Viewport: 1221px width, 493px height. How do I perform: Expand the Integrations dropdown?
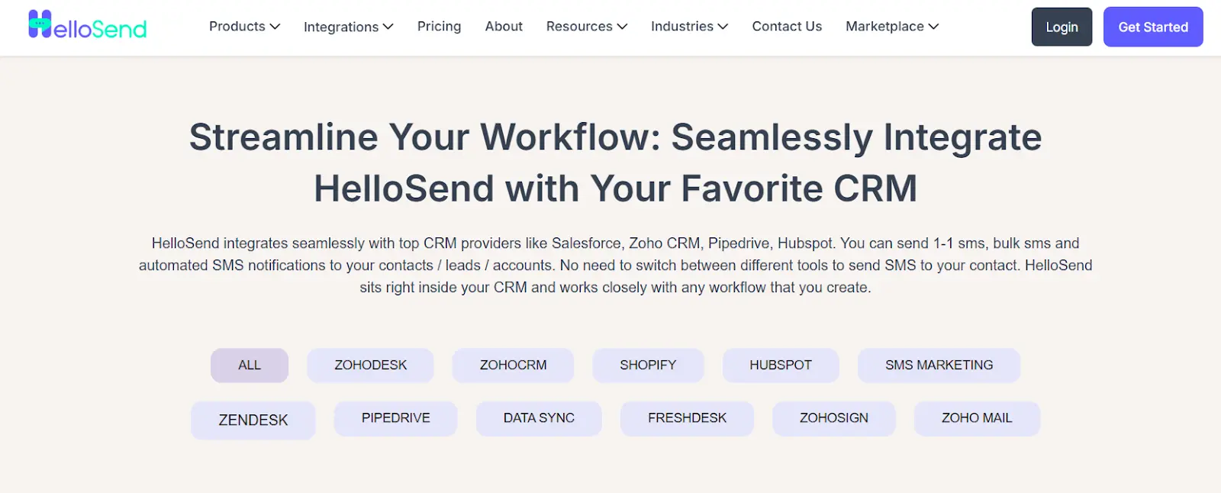[348, 26]
